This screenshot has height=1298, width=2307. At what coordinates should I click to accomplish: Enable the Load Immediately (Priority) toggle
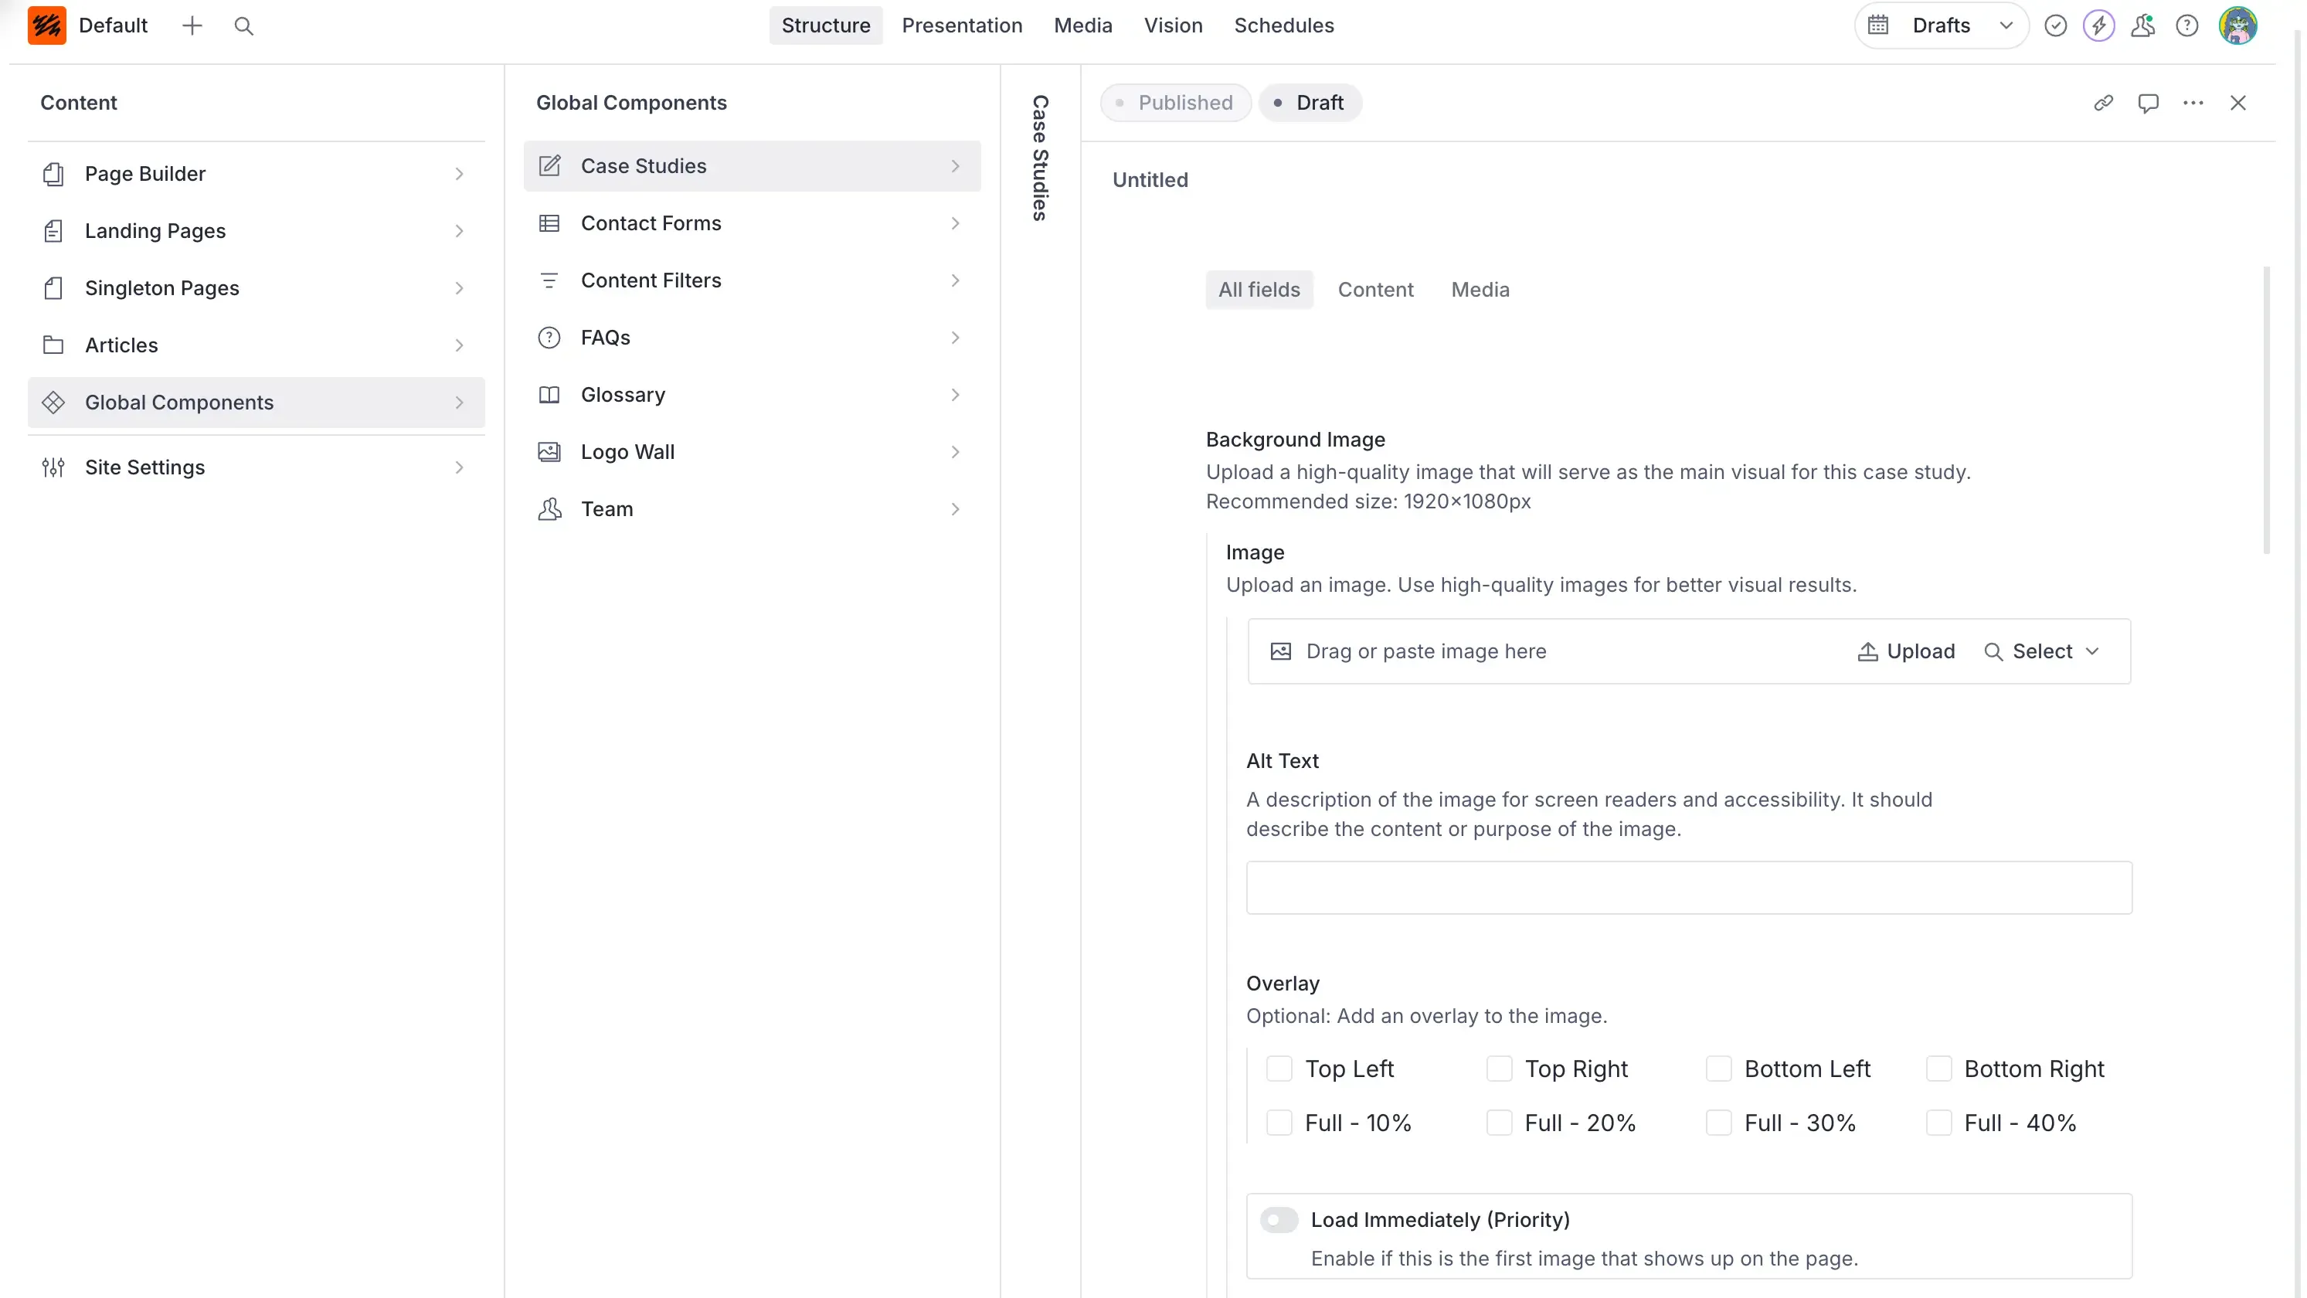1279,1219
